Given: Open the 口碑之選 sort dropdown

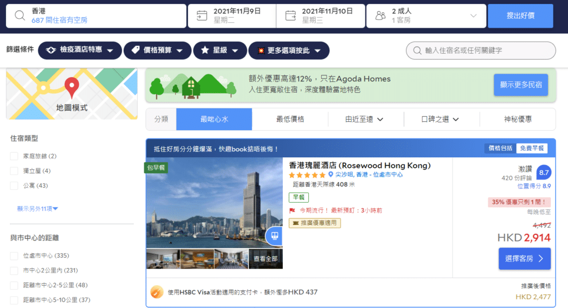Looking at the screenshot, I should [x=440, y=119].
